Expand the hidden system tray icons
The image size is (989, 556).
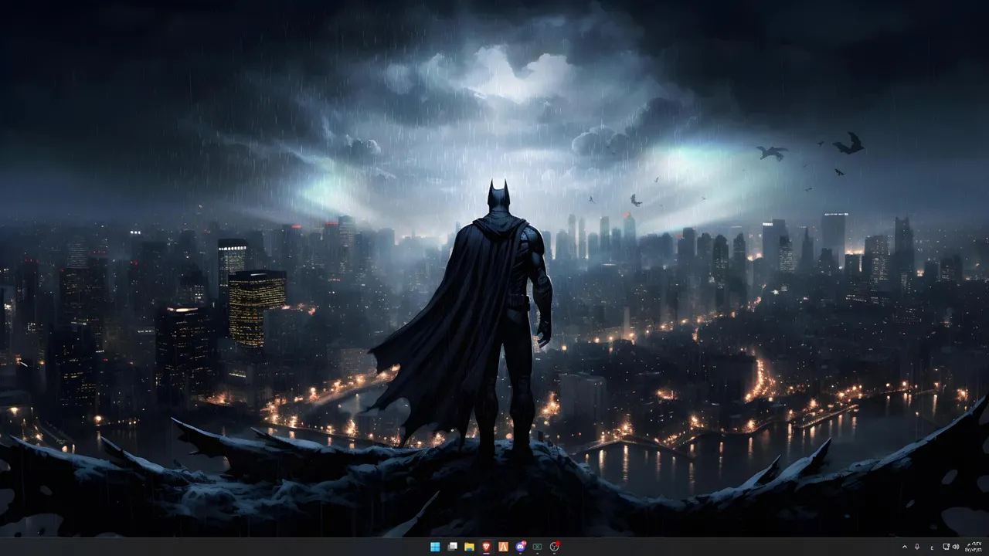(x=905, y=547)
